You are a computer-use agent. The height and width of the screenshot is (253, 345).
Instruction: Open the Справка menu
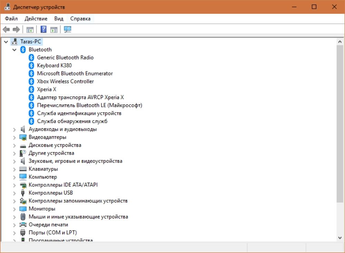pyautogui.click(x=80, y=19)
